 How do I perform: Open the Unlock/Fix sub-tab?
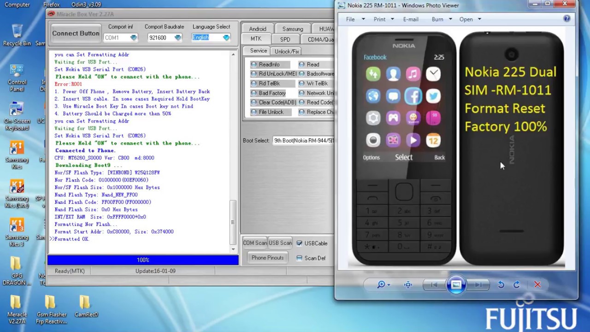[287, 51]
